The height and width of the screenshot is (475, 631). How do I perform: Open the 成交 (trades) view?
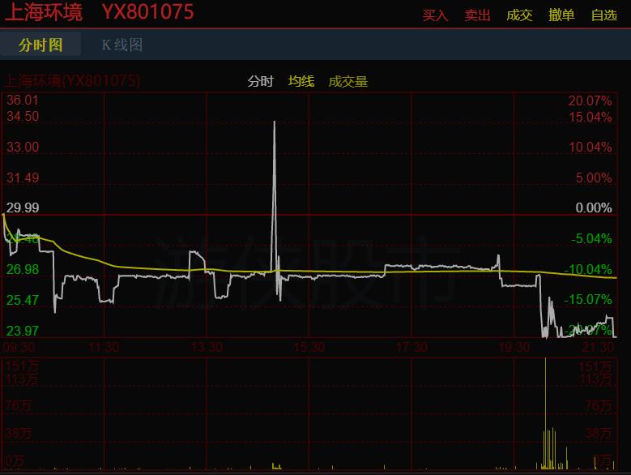(519, 15)
